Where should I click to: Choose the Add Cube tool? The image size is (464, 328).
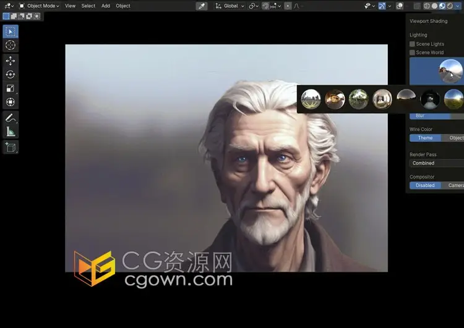tap(11, 147)
